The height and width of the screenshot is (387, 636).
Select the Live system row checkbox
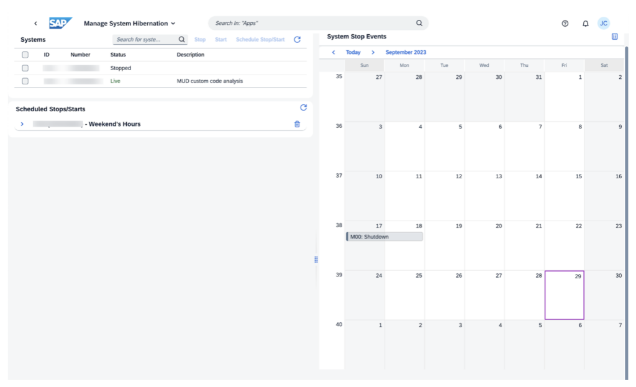click(25, 81)
